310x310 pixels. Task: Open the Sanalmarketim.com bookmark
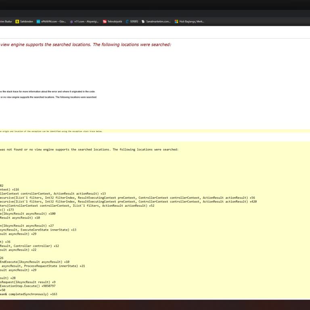click(156, 21)
